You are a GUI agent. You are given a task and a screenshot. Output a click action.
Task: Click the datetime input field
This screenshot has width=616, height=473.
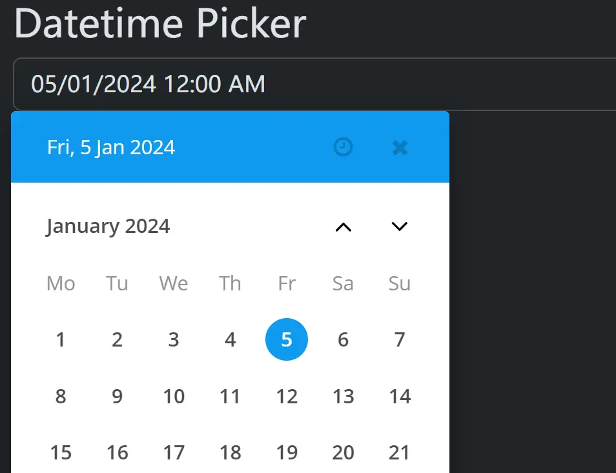tap(310, 84)
